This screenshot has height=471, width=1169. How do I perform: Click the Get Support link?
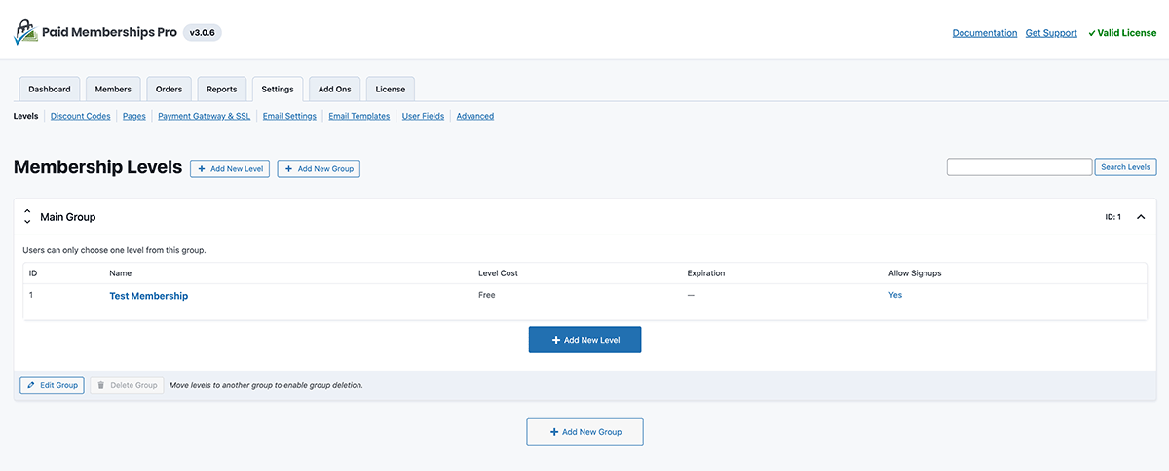click(1051, 33)
